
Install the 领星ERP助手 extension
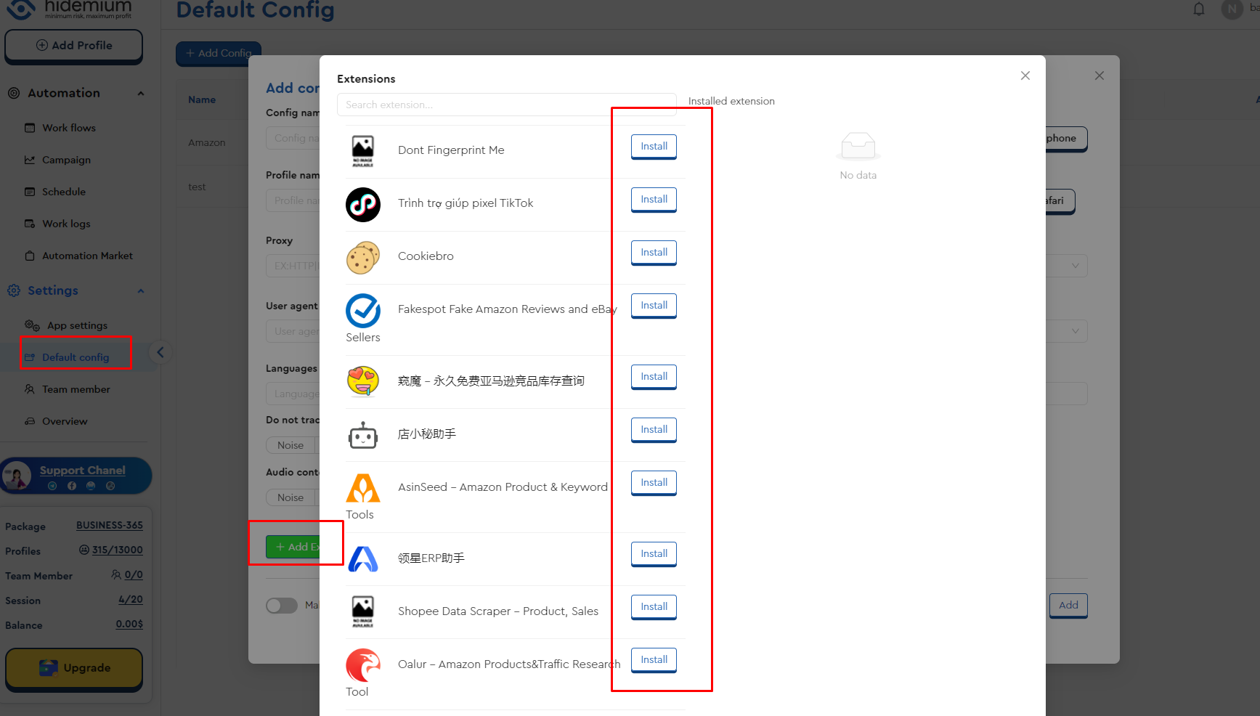pos(654,554)
